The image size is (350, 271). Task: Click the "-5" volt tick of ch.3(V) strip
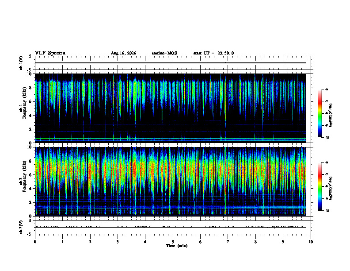(30, 234)
